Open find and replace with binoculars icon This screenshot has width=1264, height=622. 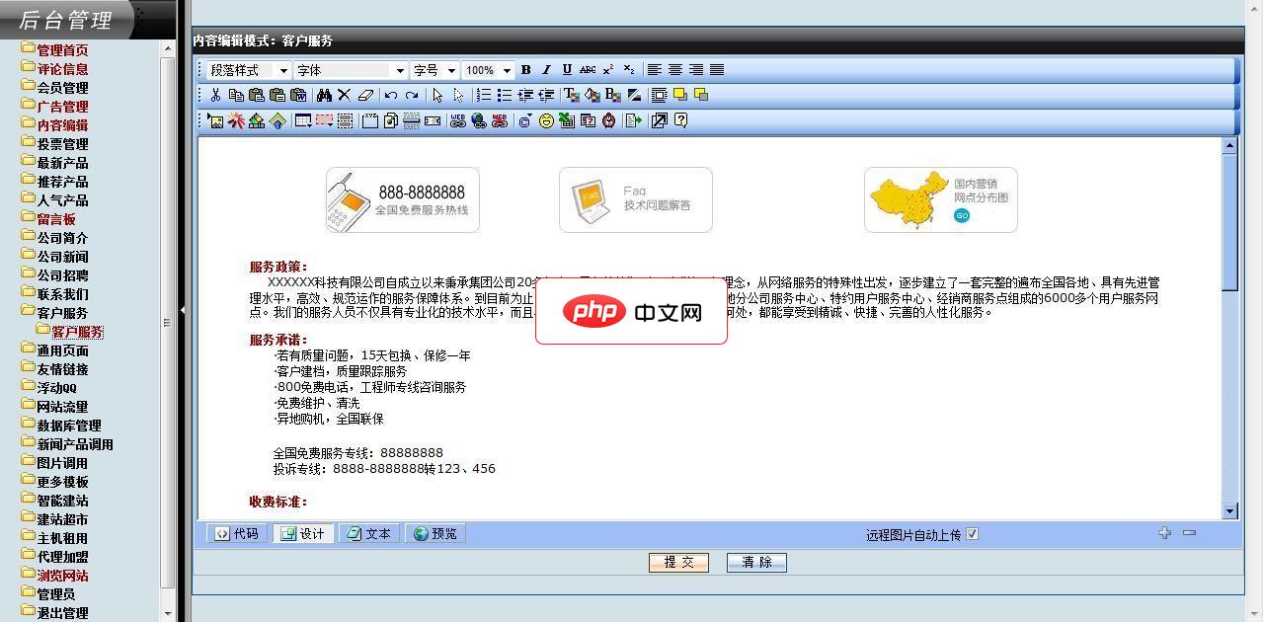tap(324, 95)
